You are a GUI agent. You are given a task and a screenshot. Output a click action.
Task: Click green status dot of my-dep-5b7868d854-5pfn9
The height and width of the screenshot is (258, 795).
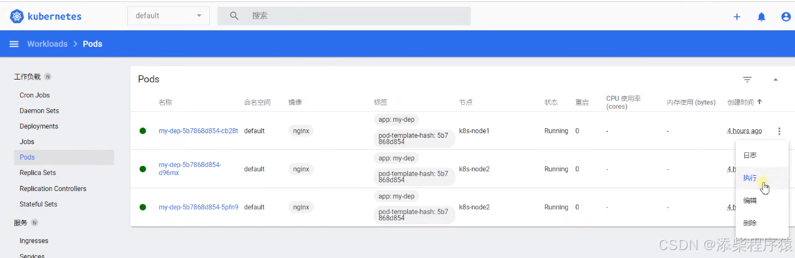143,207
